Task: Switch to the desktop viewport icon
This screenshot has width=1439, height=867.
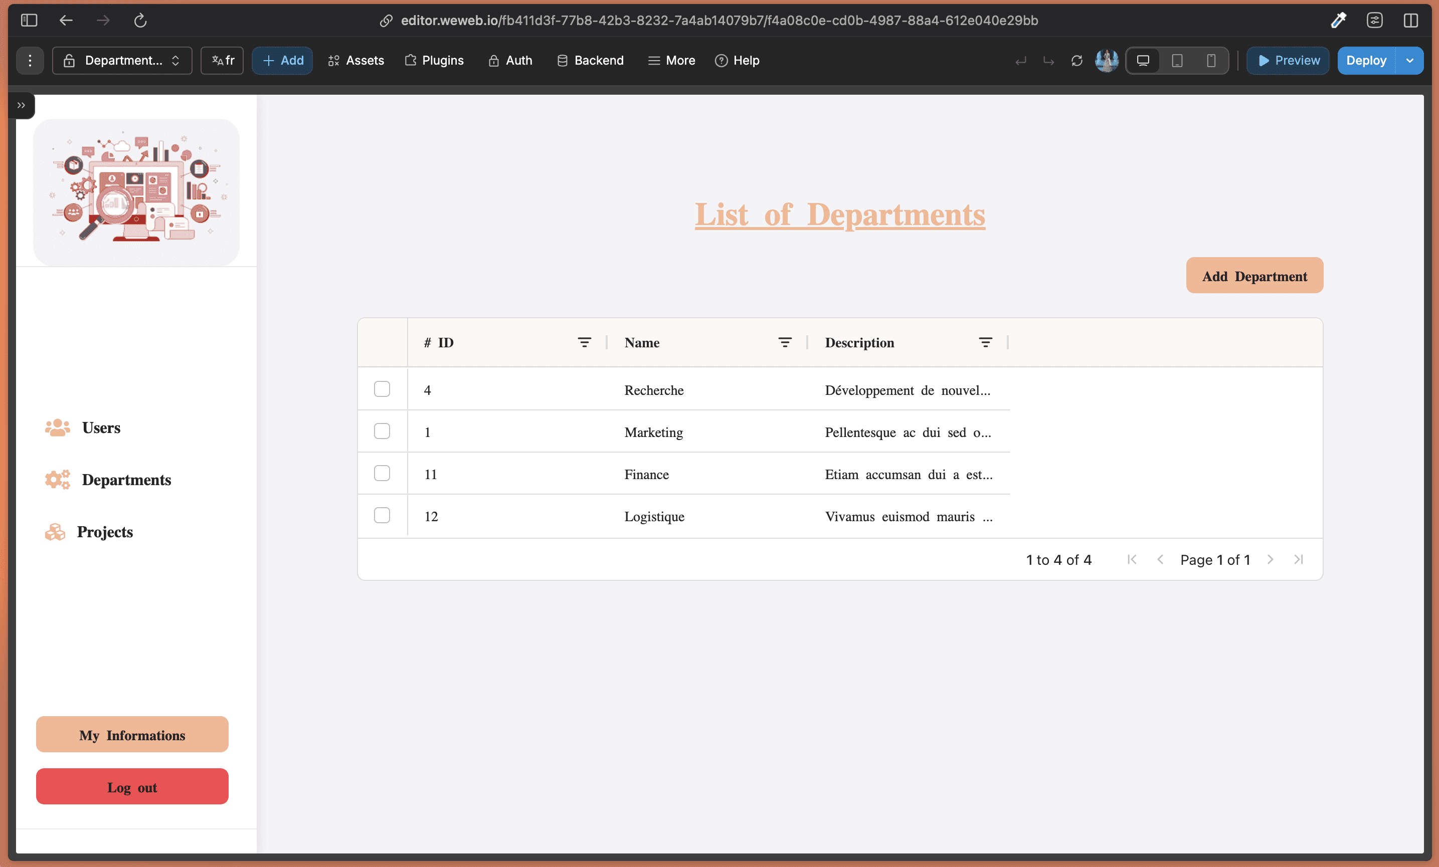Action: [1143, 61]
